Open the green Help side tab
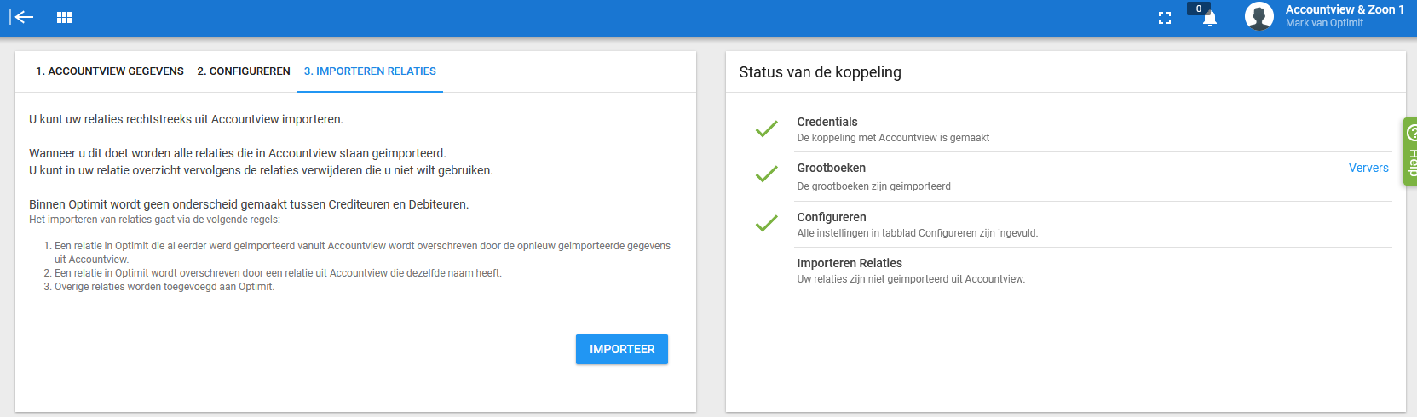Viewport: 1417px width, 417px height. [x=1410, y=151]
